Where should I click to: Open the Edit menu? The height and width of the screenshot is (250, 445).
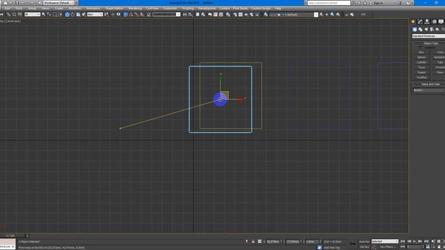[7, 8]
